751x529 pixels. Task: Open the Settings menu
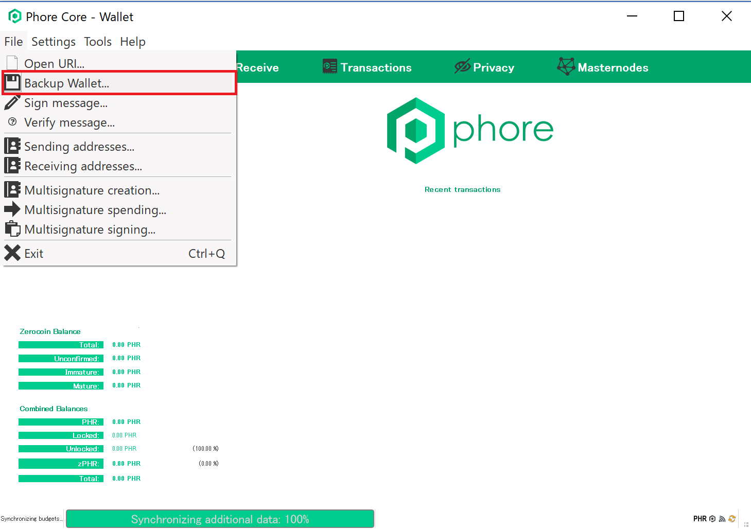pos(54,42)
